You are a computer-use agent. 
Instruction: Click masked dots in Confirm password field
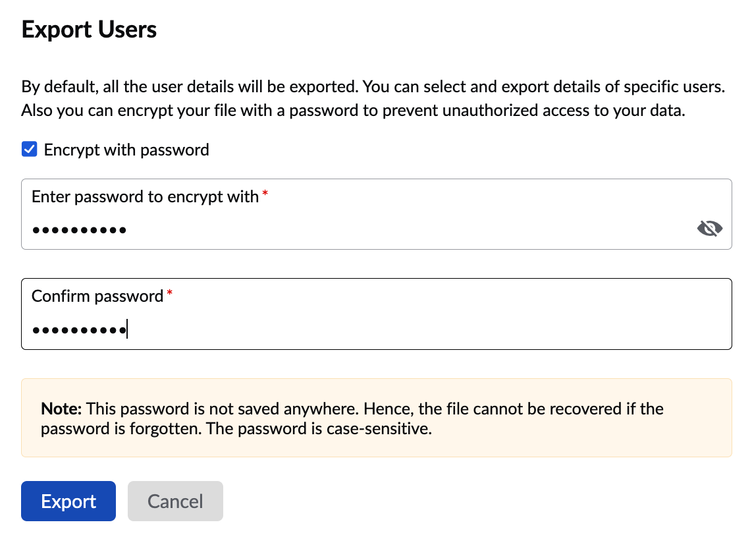point(79,329)
